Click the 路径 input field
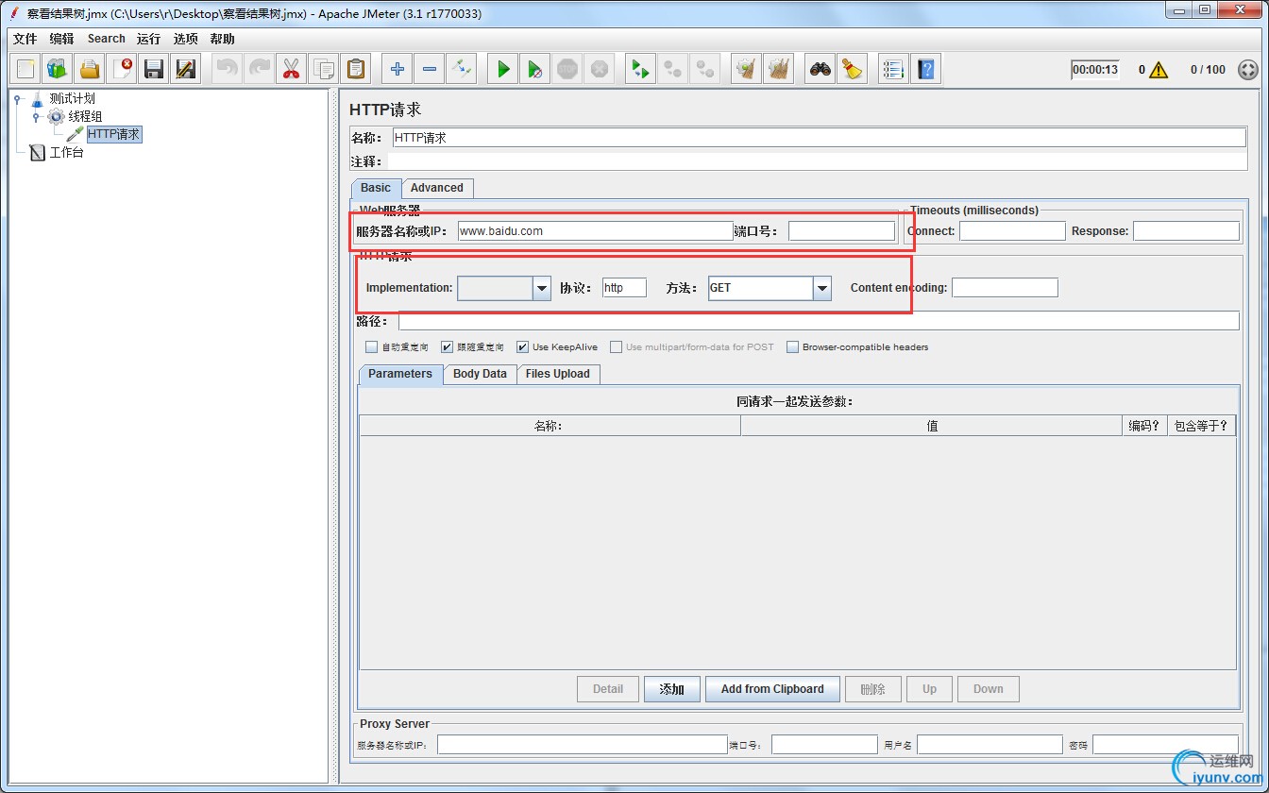 tap(819, 321)
